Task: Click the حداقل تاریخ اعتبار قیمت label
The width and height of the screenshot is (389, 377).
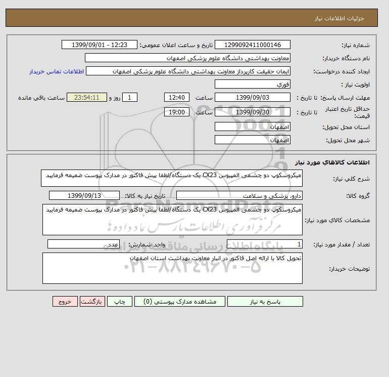Action: click(348, 112)
